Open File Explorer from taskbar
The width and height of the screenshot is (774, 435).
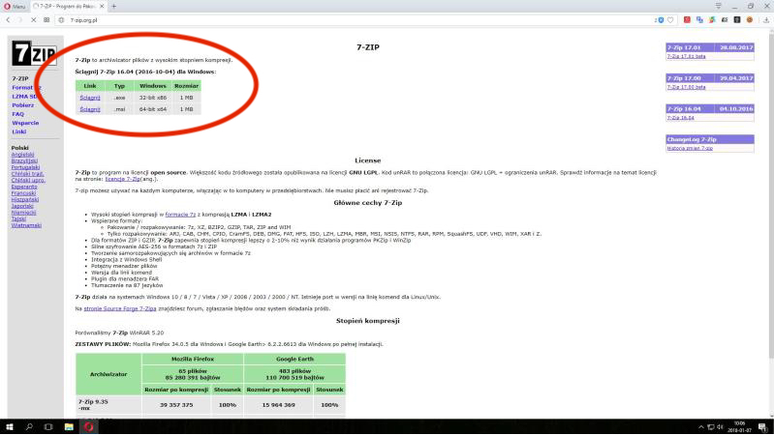[x=69, y=426]
